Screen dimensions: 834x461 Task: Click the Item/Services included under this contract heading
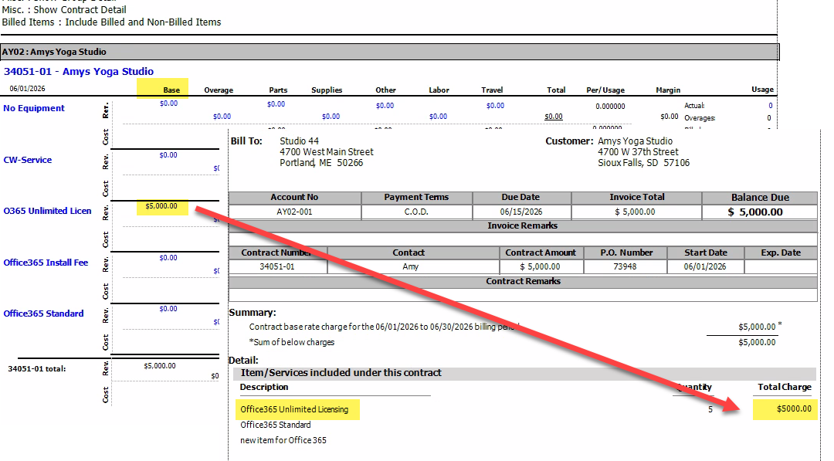point(341,373)
